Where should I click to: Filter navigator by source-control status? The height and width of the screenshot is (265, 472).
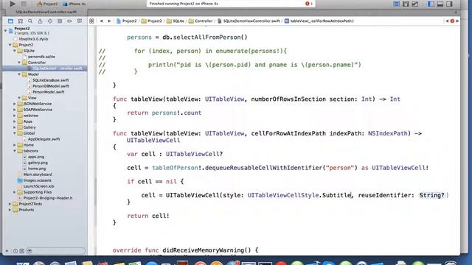(x=22, y=251)
